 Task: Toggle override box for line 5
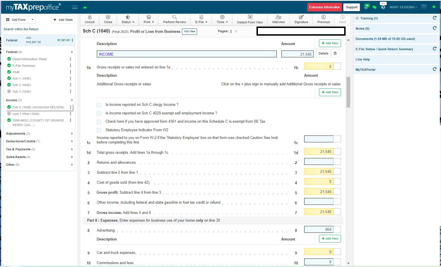point(337,192)
